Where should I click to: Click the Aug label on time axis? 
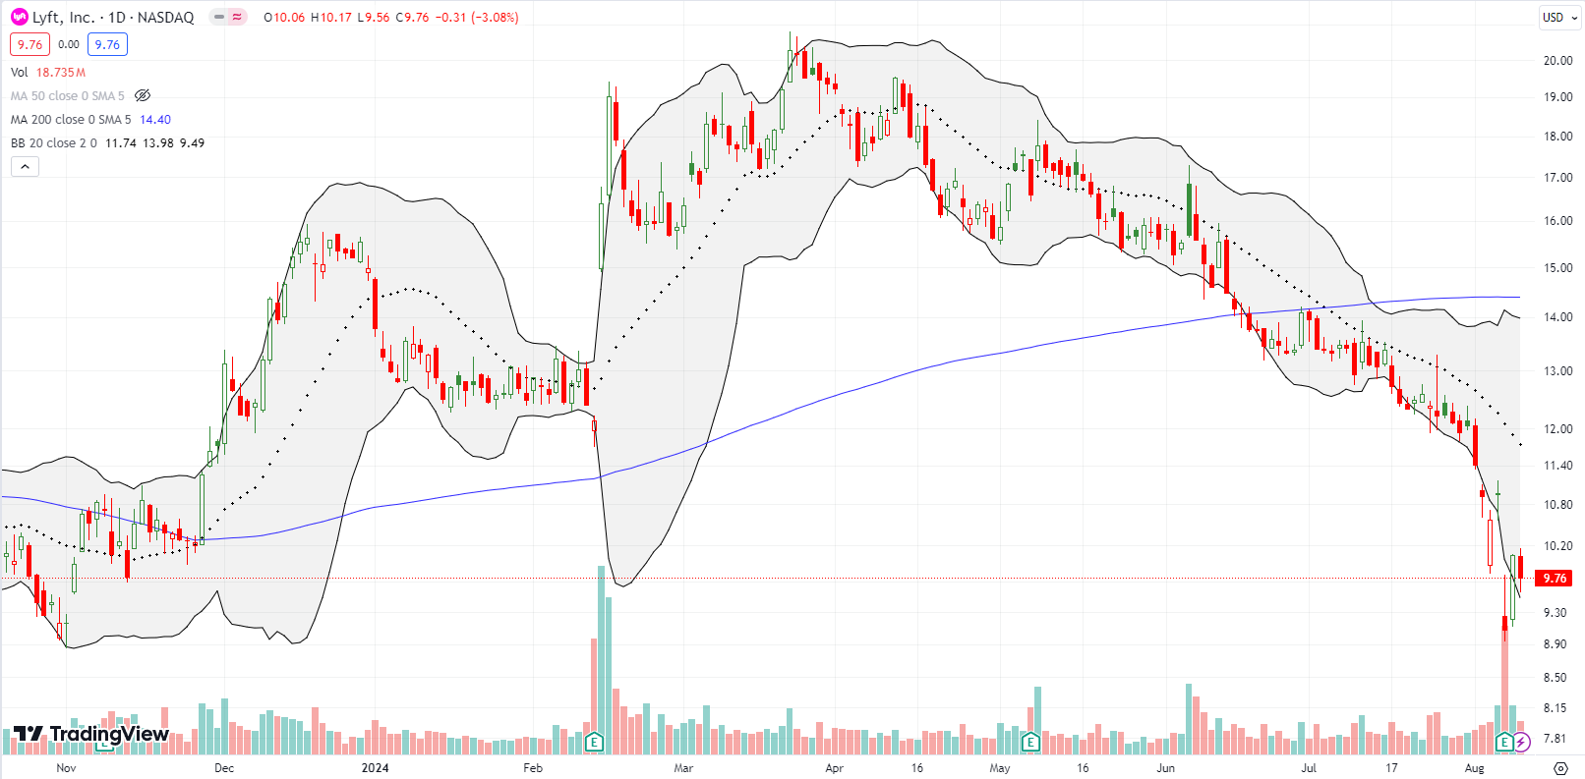(x=1475, y=768)
